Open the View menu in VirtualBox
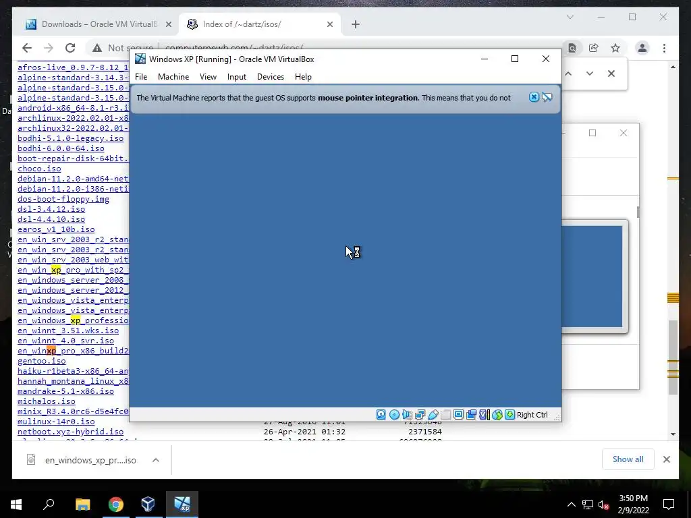The width and height of the screenshot is (691, 518). click(208, 77)
